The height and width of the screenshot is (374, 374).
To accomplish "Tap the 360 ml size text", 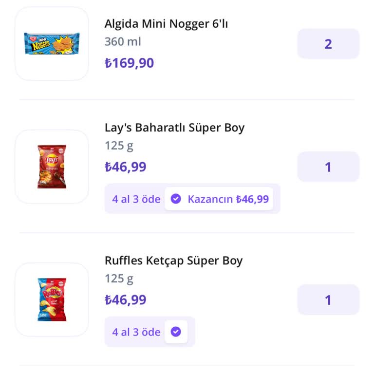I will (x=123, y=42).
